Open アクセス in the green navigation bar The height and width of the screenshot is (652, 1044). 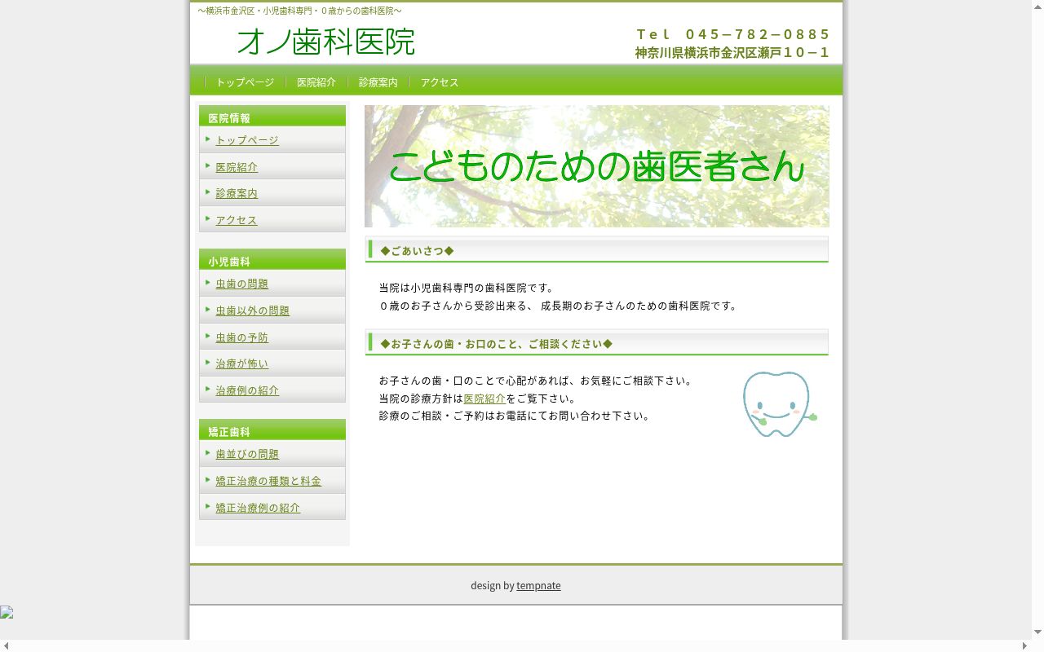(x=440, y=82)
